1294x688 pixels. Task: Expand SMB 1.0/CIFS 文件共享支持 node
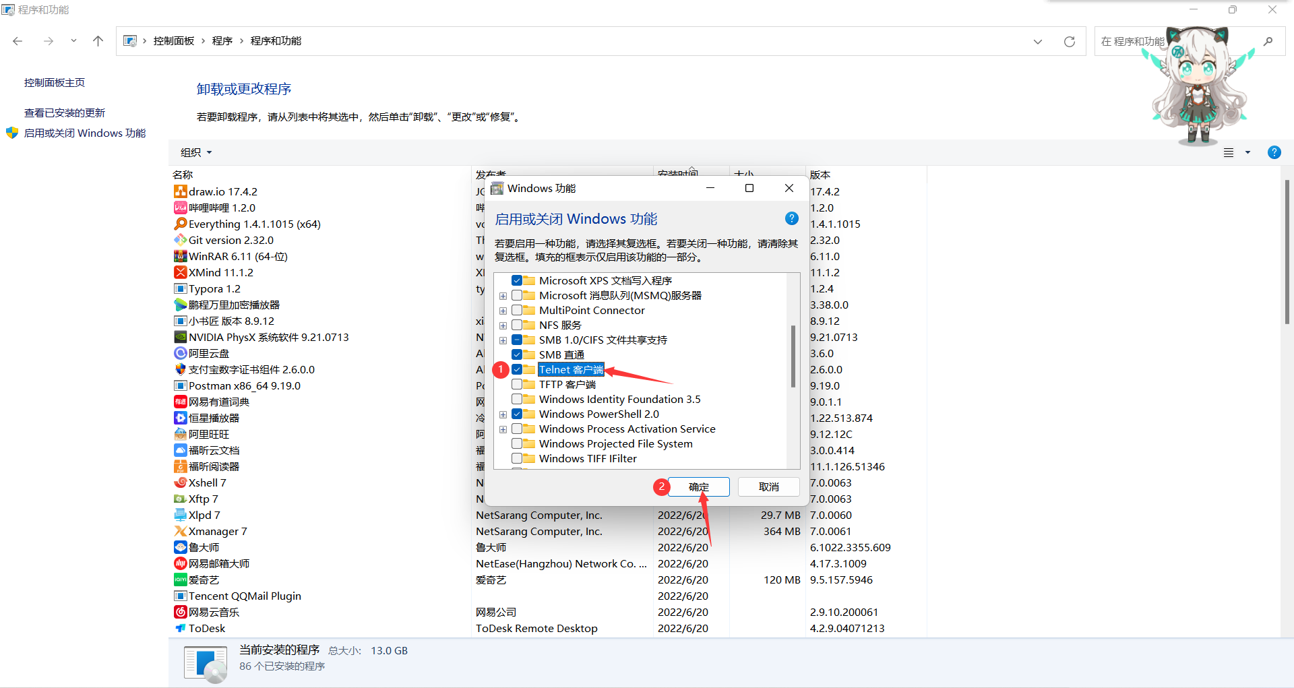503,340
